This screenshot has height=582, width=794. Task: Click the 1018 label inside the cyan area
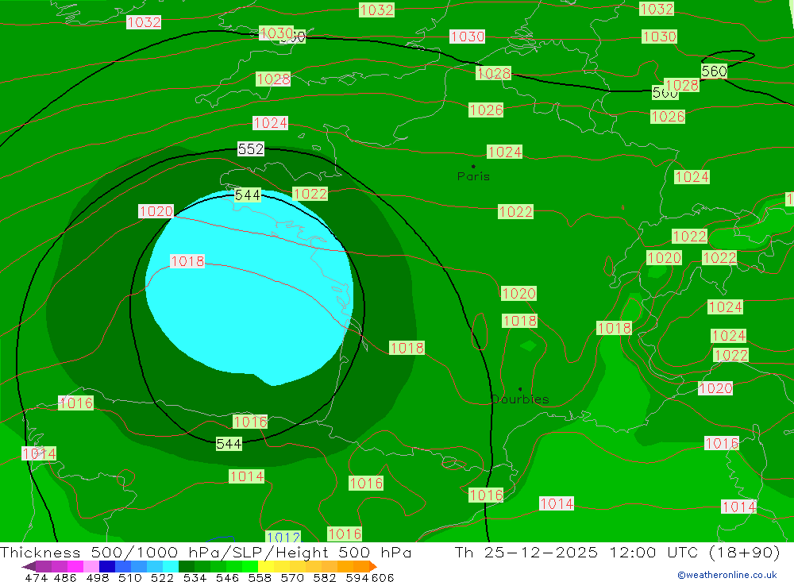coord(187,261)
